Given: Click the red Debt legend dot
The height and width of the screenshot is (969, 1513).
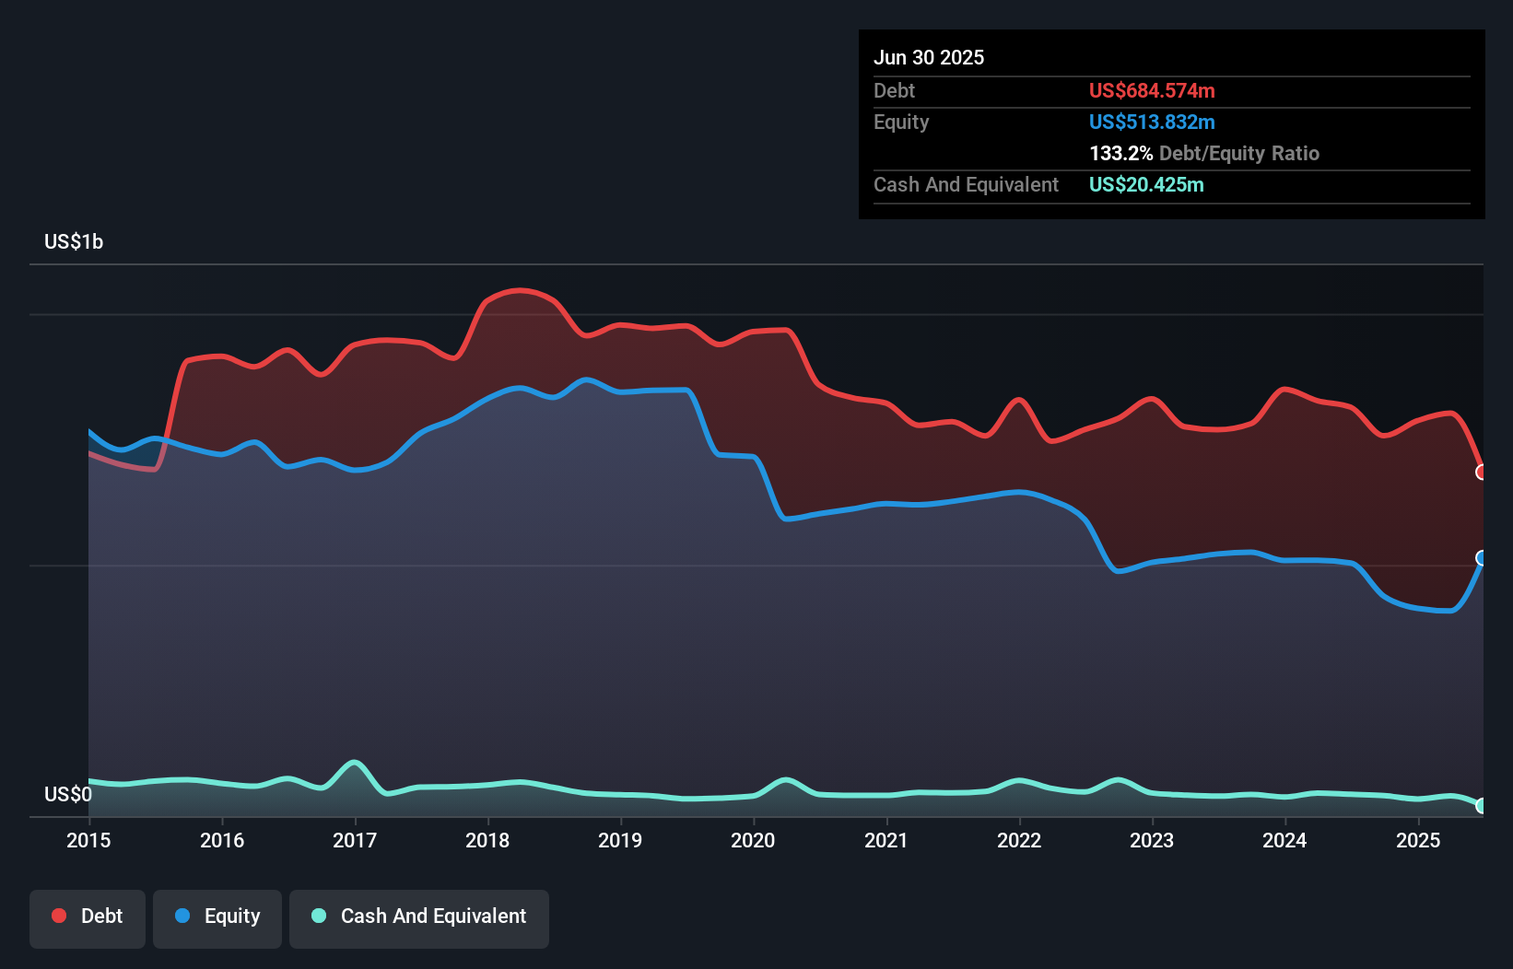Looking at the screenshot, I should click(57, 916).
